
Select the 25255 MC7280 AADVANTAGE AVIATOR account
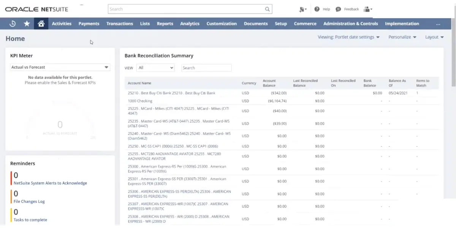tap(174, 156)
